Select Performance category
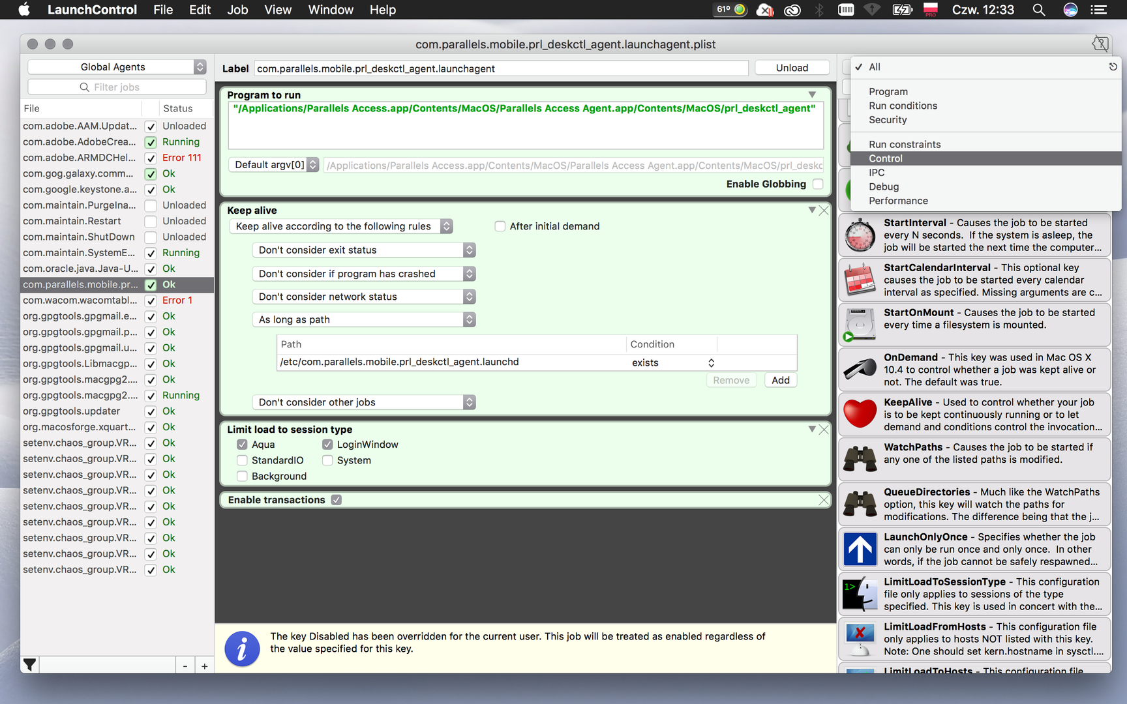Viewport: 1127px width, 704px height. (x=985, y=201)
